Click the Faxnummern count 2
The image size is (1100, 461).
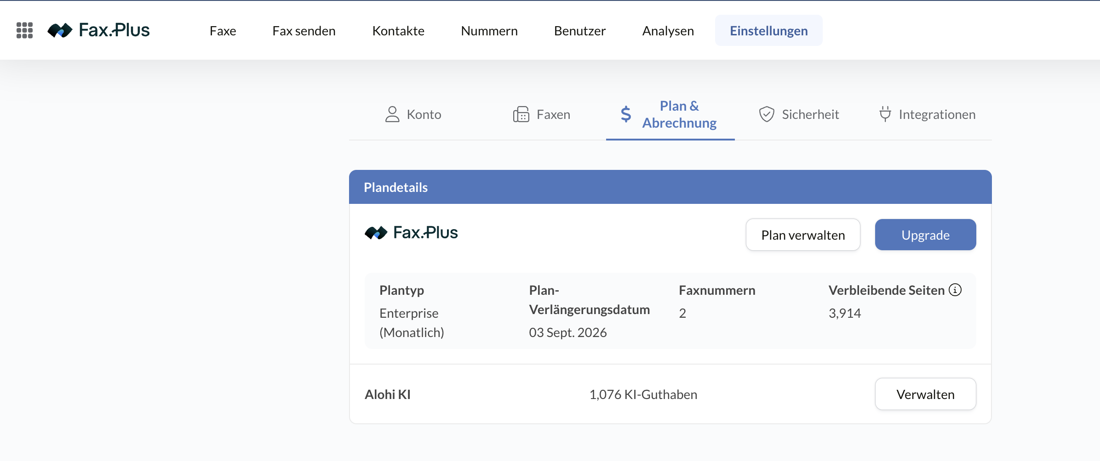click(682, 313)
